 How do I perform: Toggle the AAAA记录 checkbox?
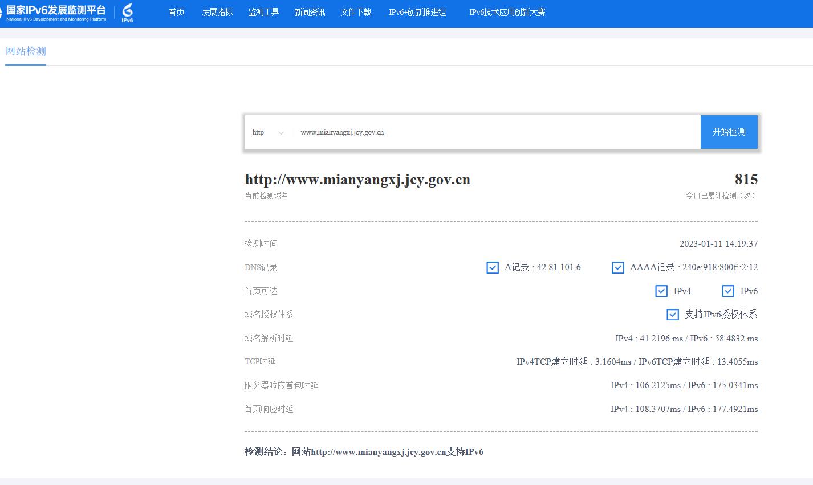point(618,267)
